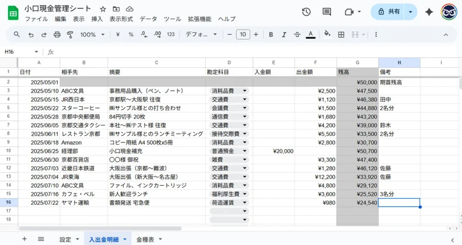
Task: Click the search magnifier icon in toolbar
Action: [17, 35]
